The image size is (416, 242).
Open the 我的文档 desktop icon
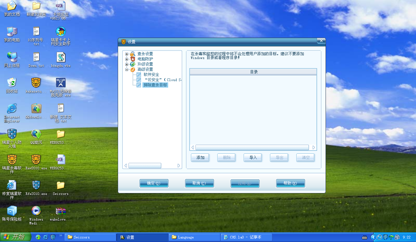click(12, 9)
